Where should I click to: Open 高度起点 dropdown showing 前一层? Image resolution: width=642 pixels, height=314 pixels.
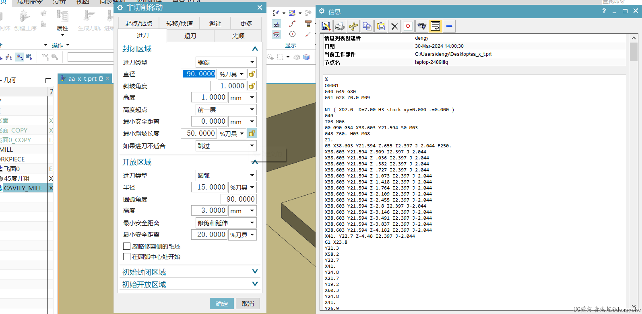pyautogui.click(x=226, y=110)
